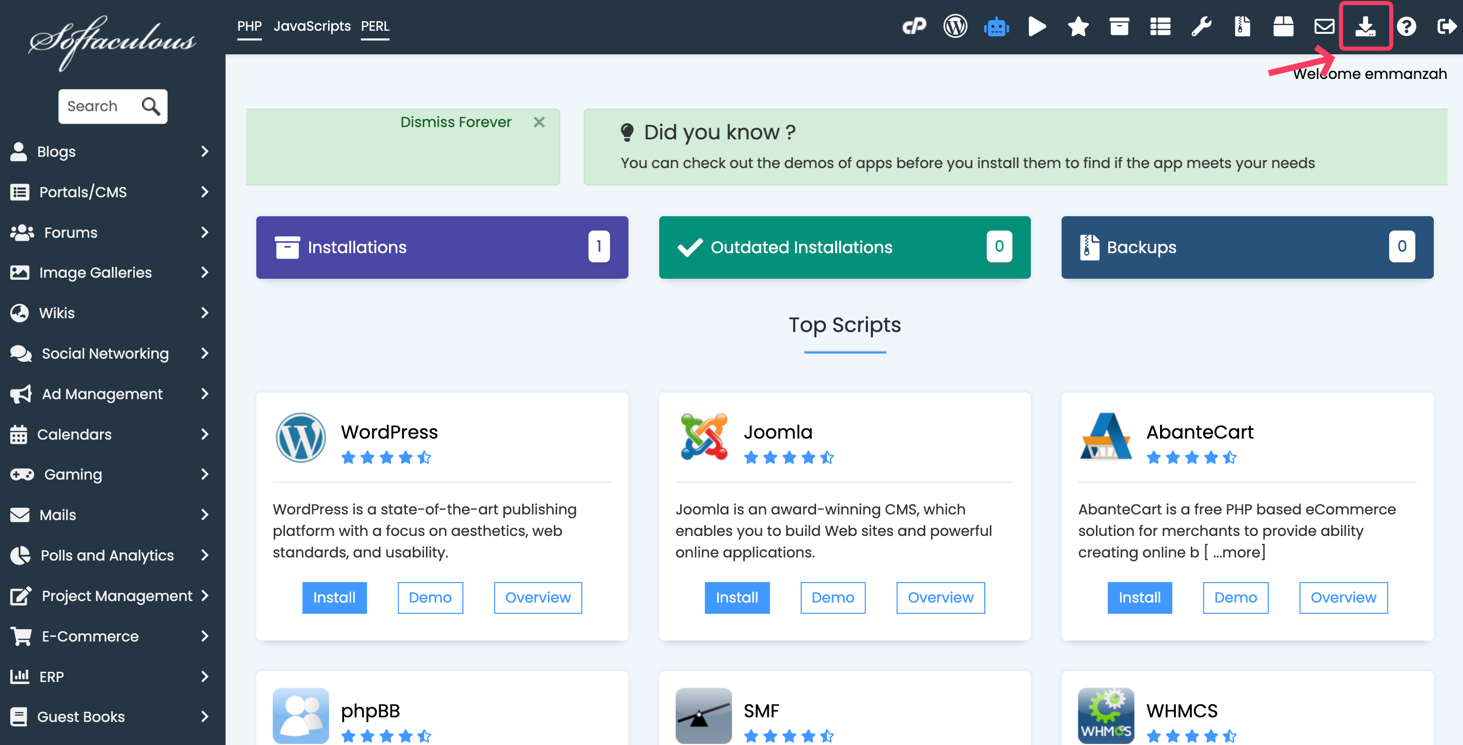Screen dimensions: 1463x745
Task: Expand the Wikis category
Action: tap(112, 313)
